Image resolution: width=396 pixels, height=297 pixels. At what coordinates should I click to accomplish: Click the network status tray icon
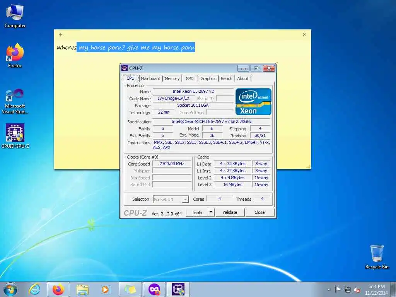348,290
